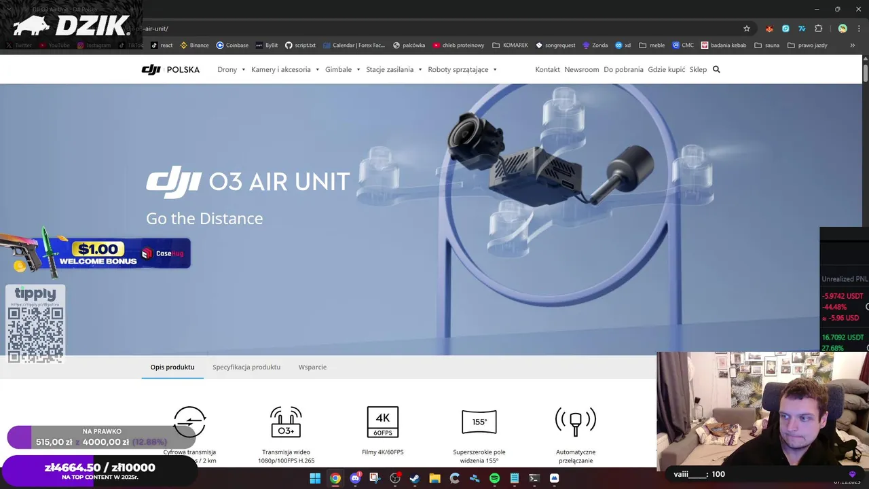Open the Newsroom link

click(x=582, y=69)
